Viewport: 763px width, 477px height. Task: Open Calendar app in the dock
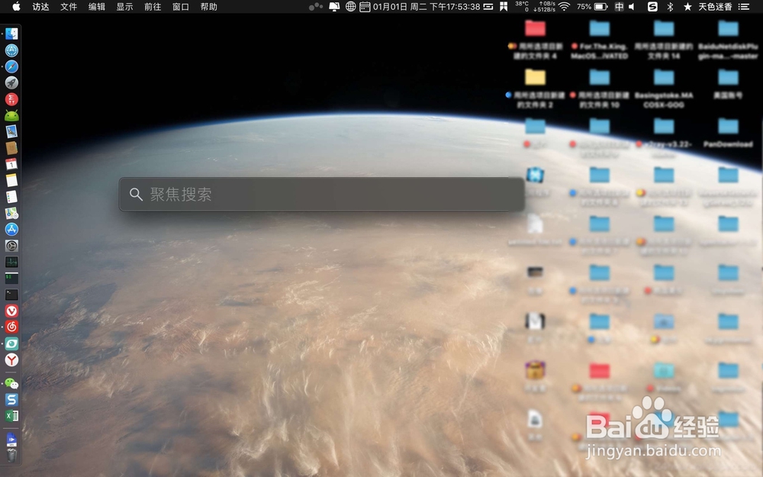coord(11,164)
